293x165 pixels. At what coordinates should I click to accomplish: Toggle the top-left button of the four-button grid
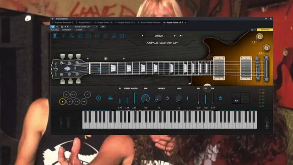pos(236,95)
